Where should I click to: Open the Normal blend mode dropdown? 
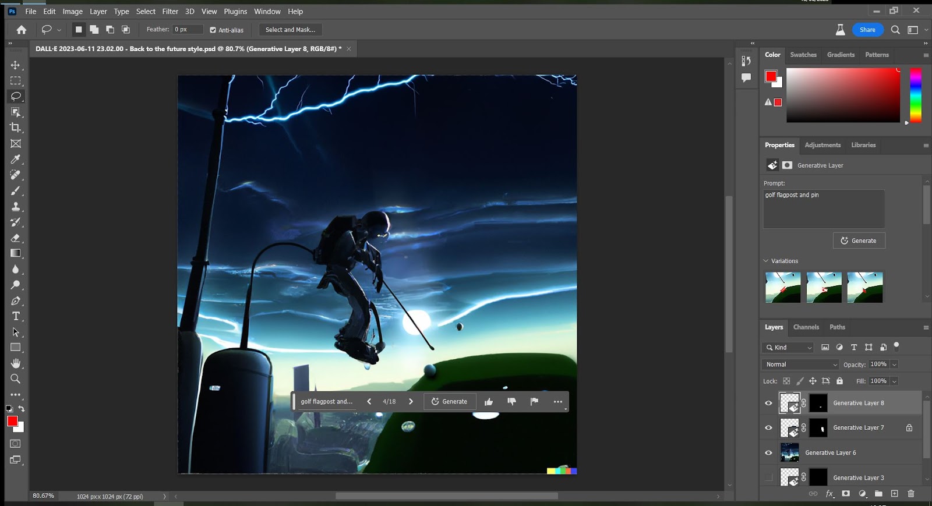[800, 365]
